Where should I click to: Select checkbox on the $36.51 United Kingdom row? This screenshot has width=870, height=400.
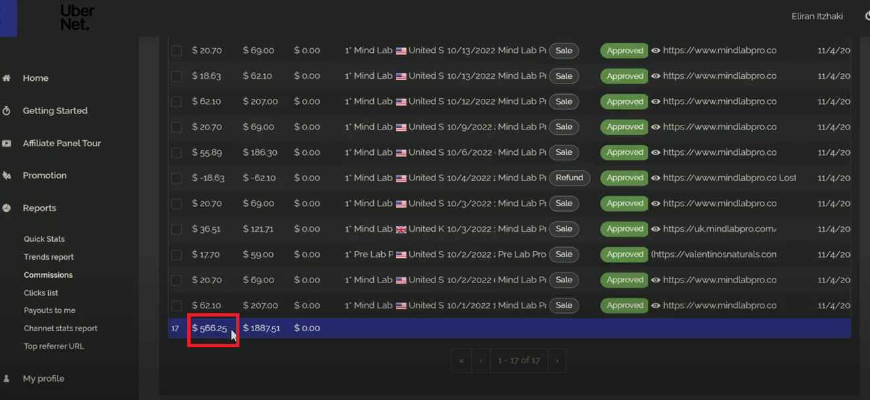pyautogui.click(x=177, y=229)
